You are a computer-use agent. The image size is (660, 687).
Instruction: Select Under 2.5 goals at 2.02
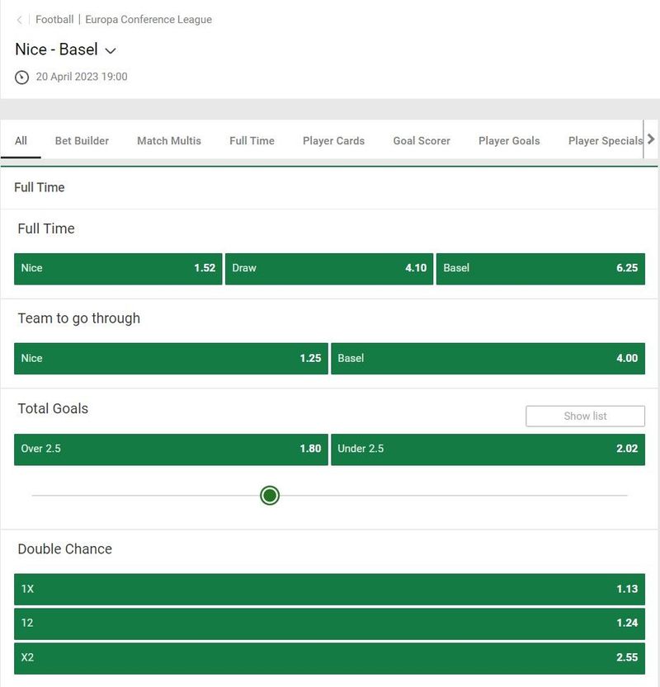pyautogui.click(x=488, y=449)
